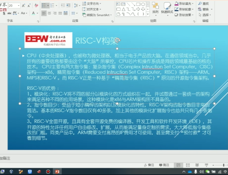Click the zoom slider handle

pyautogui.click(x=224, y=165)
